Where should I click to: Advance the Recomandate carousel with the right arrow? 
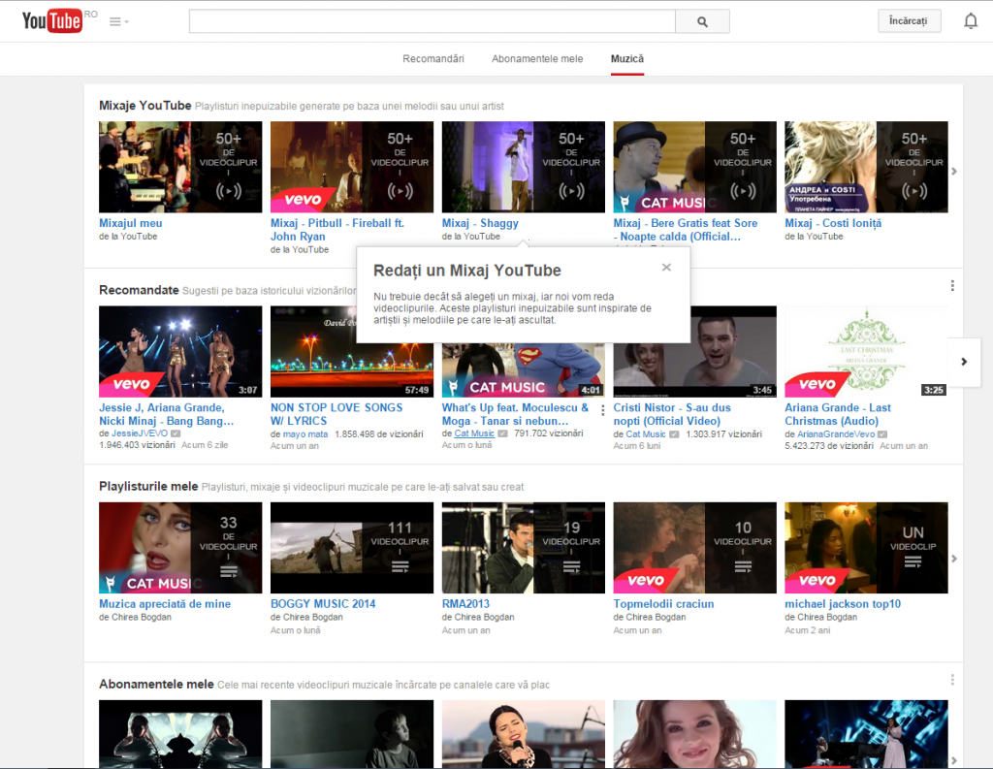tap(962, 362)
